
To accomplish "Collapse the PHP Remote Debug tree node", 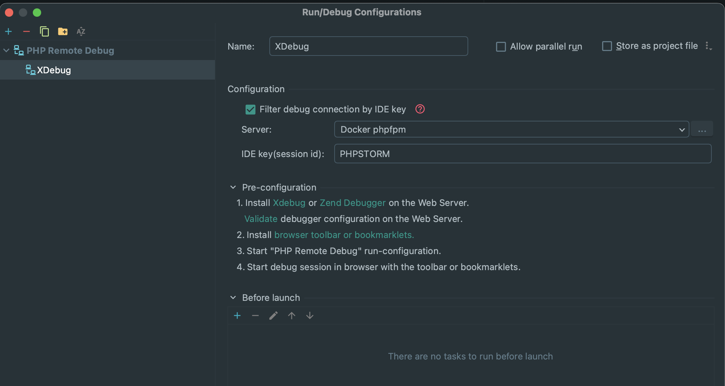I will 6,51.
